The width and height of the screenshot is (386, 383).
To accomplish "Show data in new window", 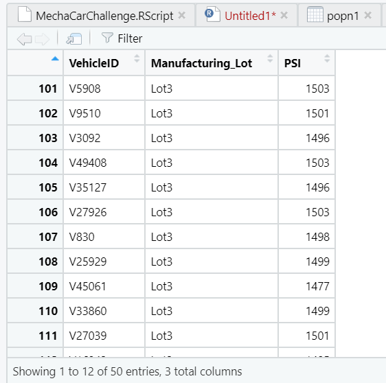I will click(x=74, y=39).
